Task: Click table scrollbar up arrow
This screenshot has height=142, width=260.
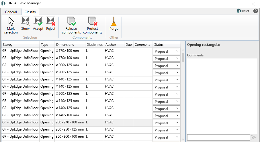Action: point(183,50)
